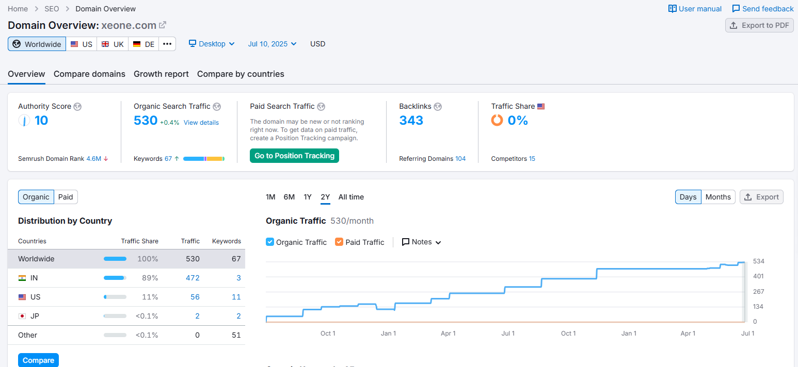Select Worldwide database button
This screenshot has height=367, width=798.
37,44
